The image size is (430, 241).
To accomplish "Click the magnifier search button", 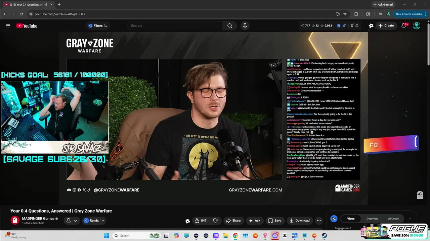I will tap(230, 26).
